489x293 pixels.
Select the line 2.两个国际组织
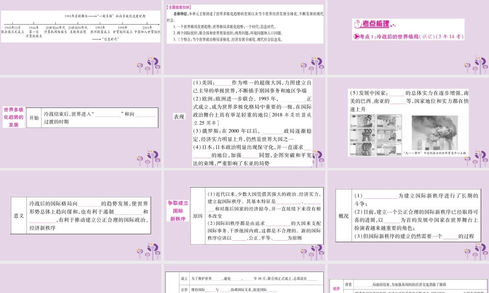(228, 33)
